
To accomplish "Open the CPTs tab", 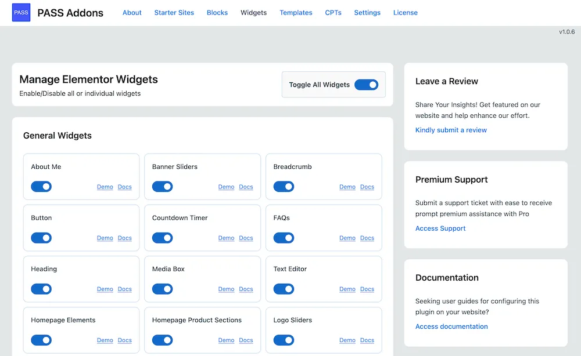I will [333, 13].
